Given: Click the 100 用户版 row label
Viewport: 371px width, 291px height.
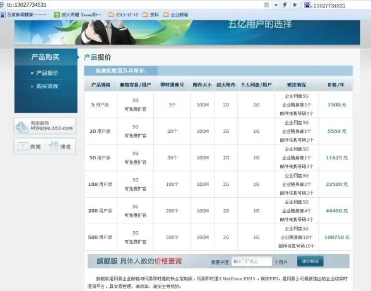Looking at the screenshot, I should (x=100, y=184).
